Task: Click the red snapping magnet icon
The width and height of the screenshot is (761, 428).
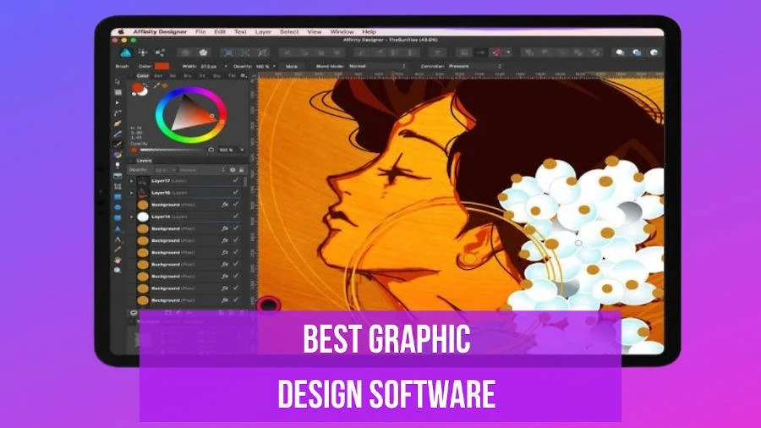Action: click(x=496, y=52)
